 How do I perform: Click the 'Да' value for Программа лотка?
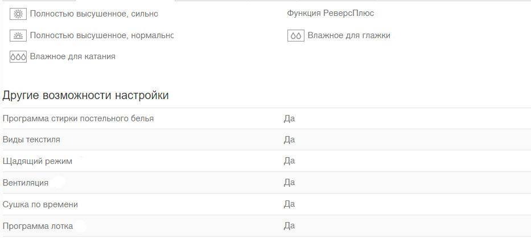[x=289, y=226]
